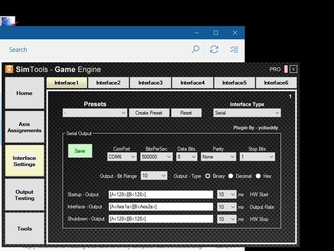Open the Tools section
Screen dimensions: 334x251
coord(25,228)
